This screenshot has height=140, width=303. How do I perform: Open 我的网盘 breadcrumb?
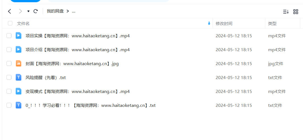[55, 11]
